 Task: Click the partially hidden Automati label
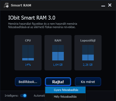pyautogui.click(x=39, y=96)
